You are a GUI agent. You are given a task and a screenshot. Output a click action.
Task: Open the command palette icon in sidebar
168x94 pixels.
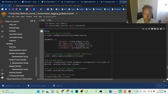coord(2,74)
